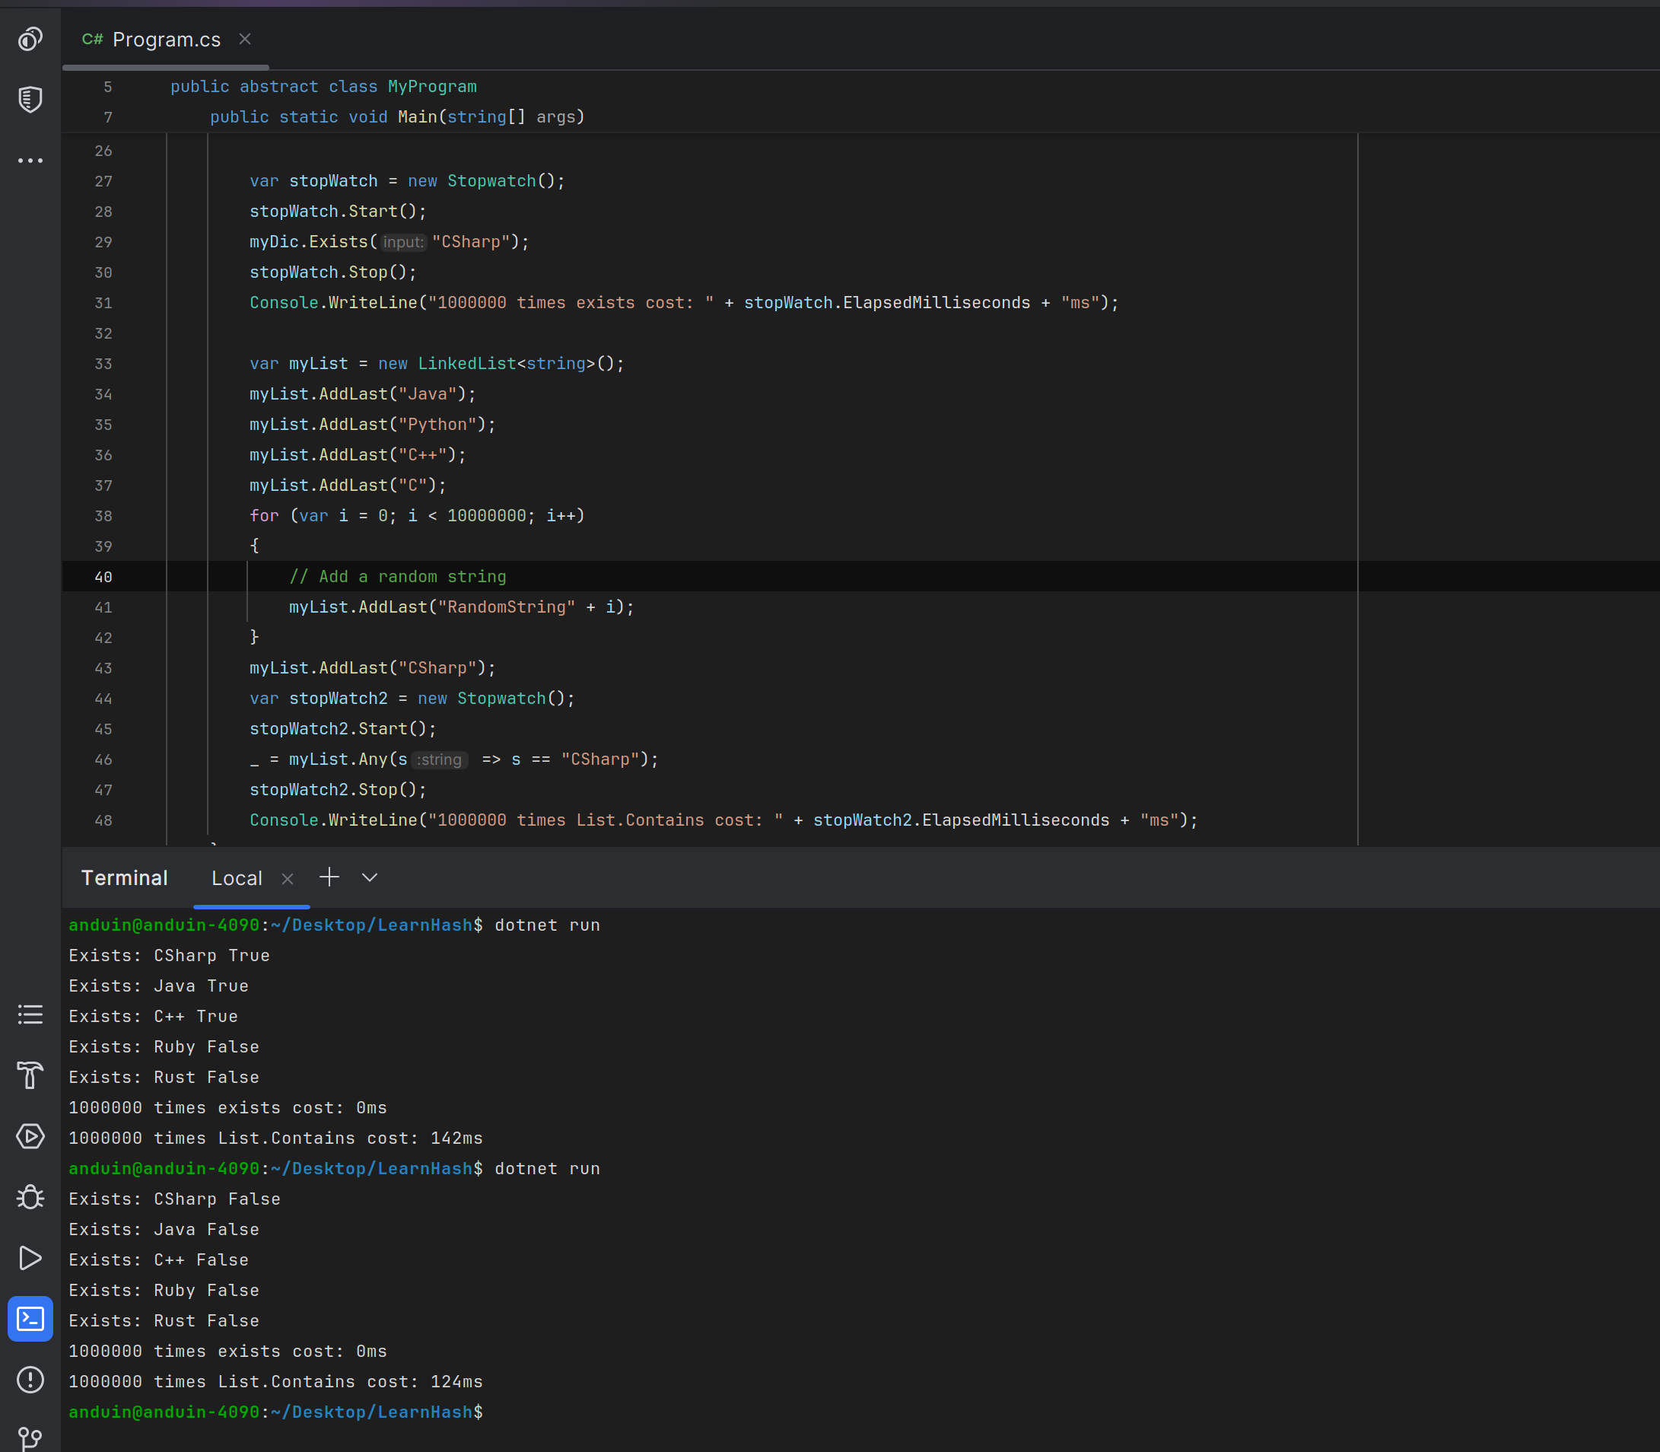
Task: Open the Services tool window icon
Action: coord(30,1136)
